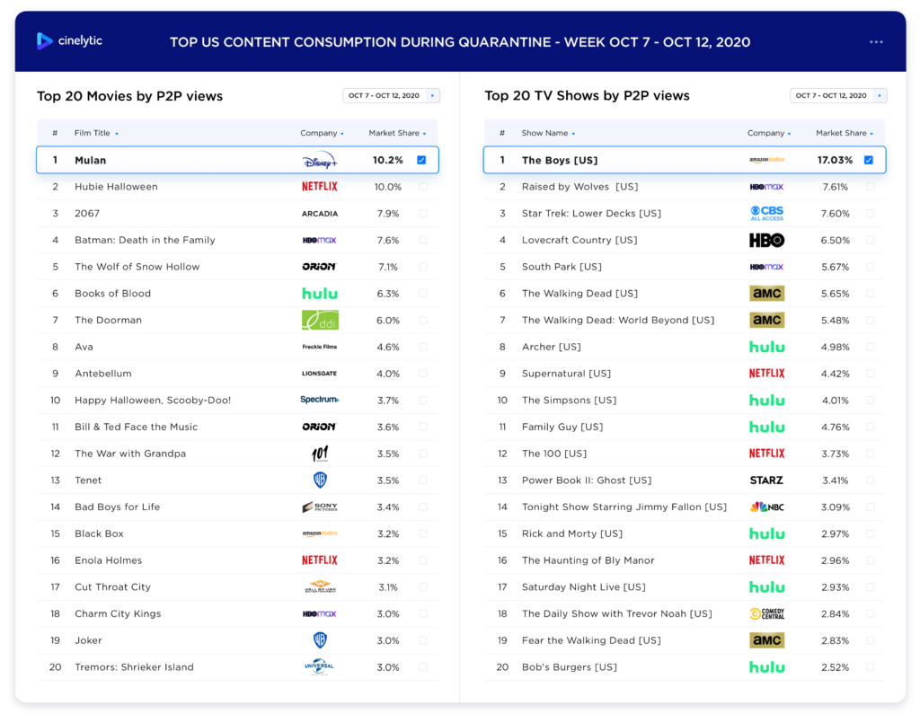920x714 pixels.
Task: Select the Bob's Burgers row checkbox
Action: 870,667
